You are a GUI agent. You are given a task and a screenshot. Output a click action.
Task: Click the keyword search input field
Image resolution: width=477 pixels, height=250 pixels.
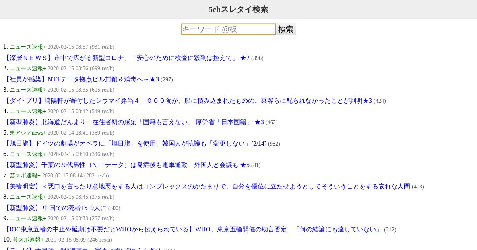tap(228, 29)
